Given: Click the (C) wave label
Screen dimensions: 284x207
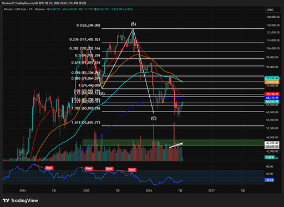Looking at the screenshot, I should coord(154,118).
